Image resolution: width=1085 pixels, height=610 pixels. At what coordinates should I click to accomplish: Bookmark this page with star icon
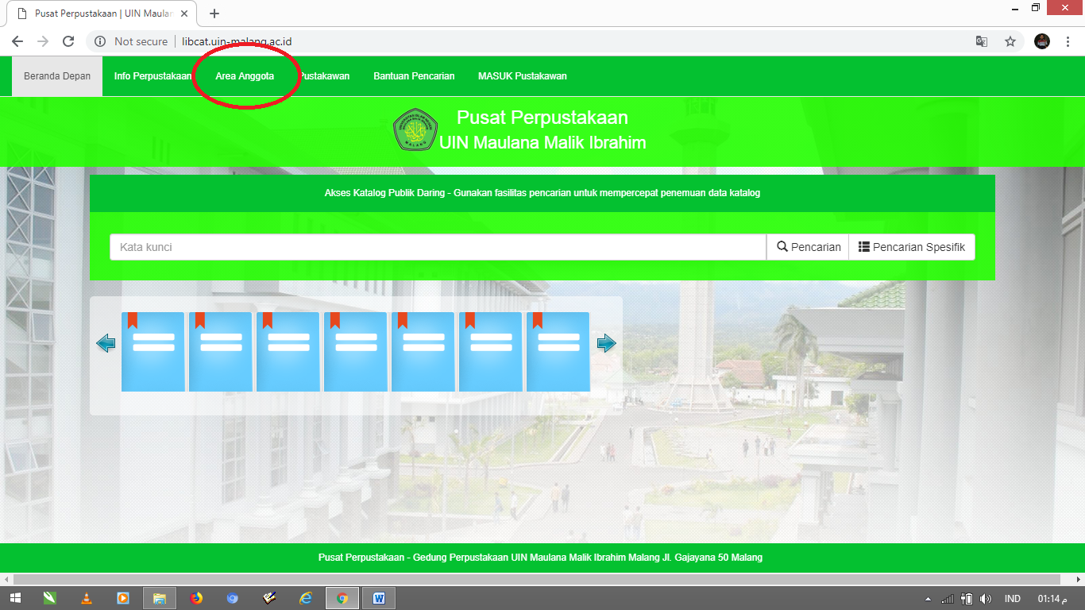(x=1010, y=41)
